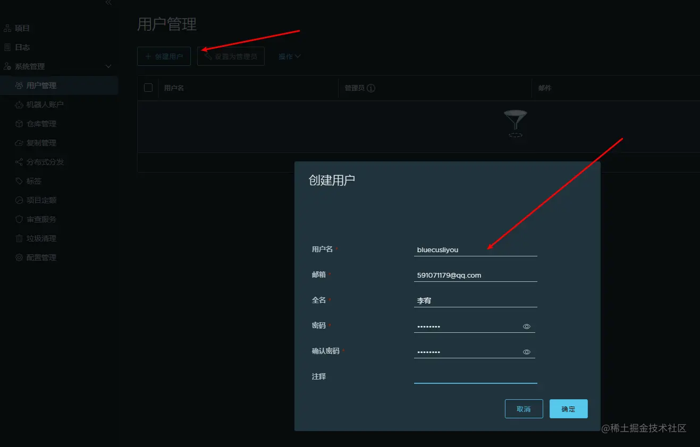Click the 邮件 column header

pos(545,88)
